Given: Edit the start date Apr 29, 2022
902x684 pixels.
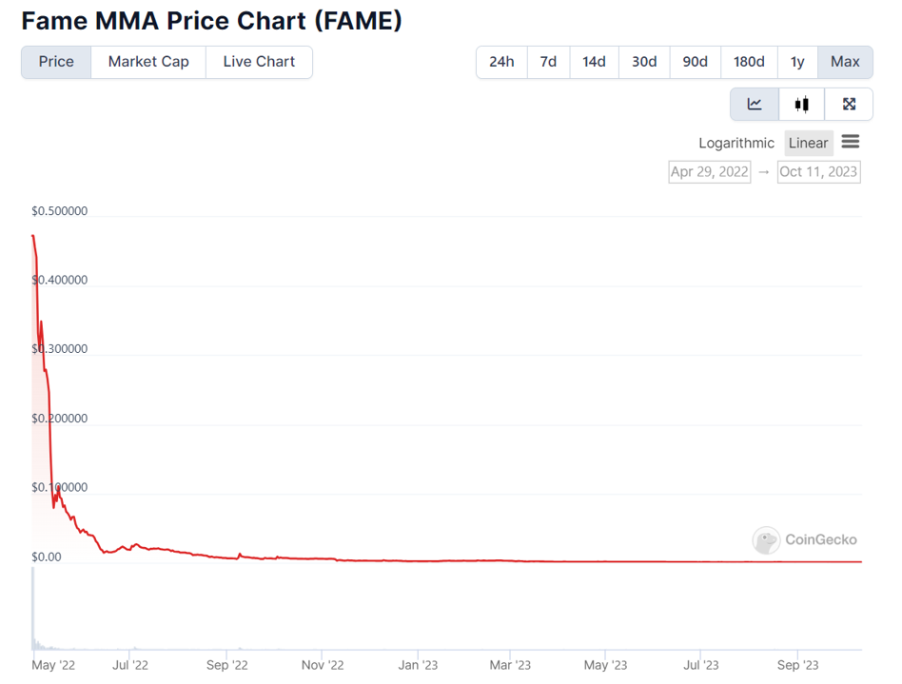Looking at the screenshot, I should [709, 172].
